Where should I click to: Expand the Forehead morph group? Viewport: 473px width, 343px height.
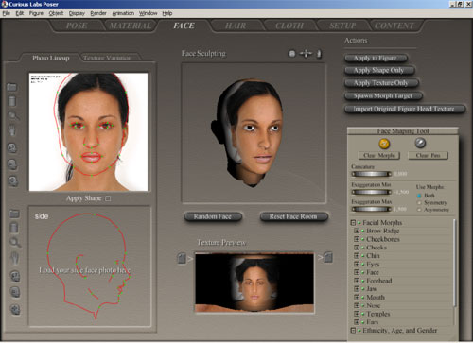pos(357,281)
